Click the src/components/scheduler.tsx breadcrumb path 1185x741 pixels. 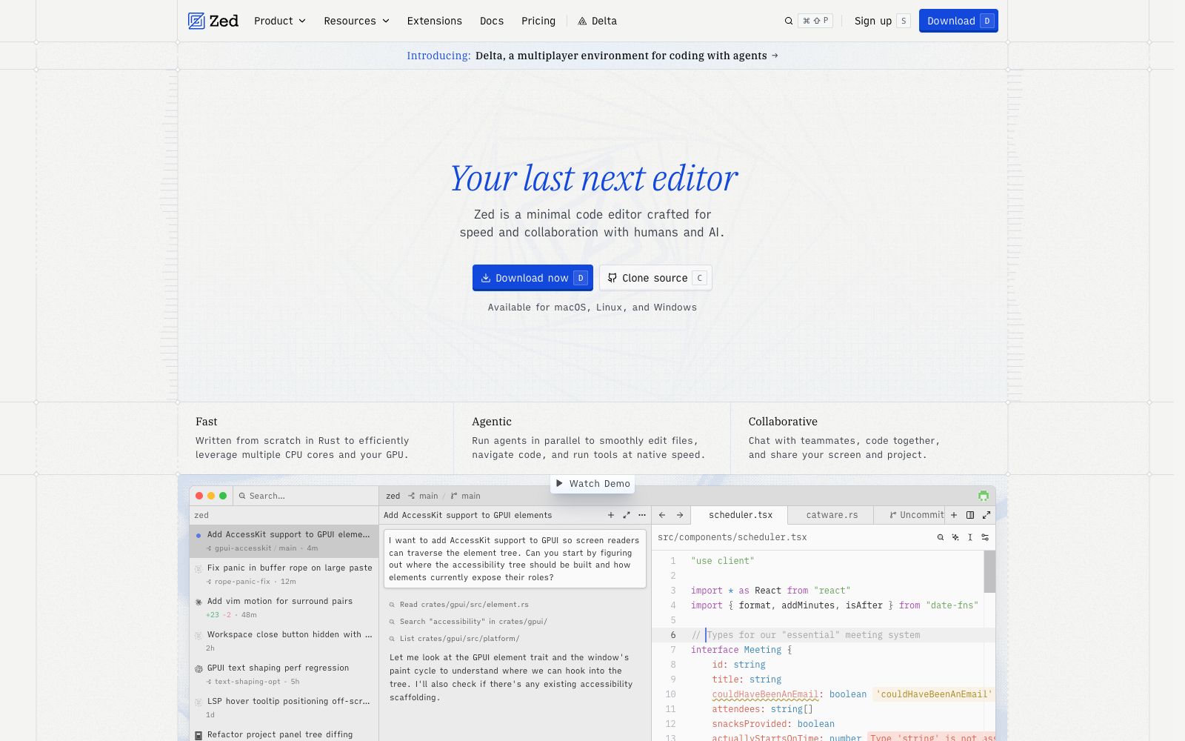(x=732, y=537)
